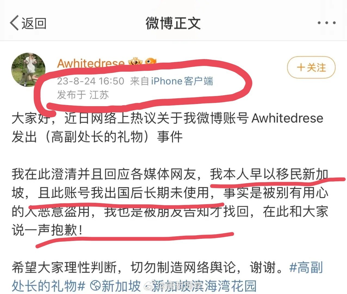Tap the Awhitedrese username
The image size is (347, 294).
pyautogui.click(x=91, y=63)
